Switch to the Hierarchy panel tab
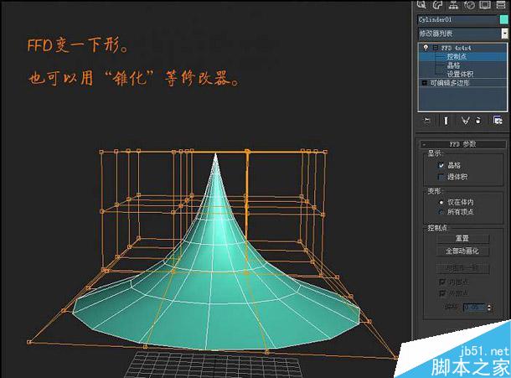This screenshot has width=511, height=378. point(453,4)
